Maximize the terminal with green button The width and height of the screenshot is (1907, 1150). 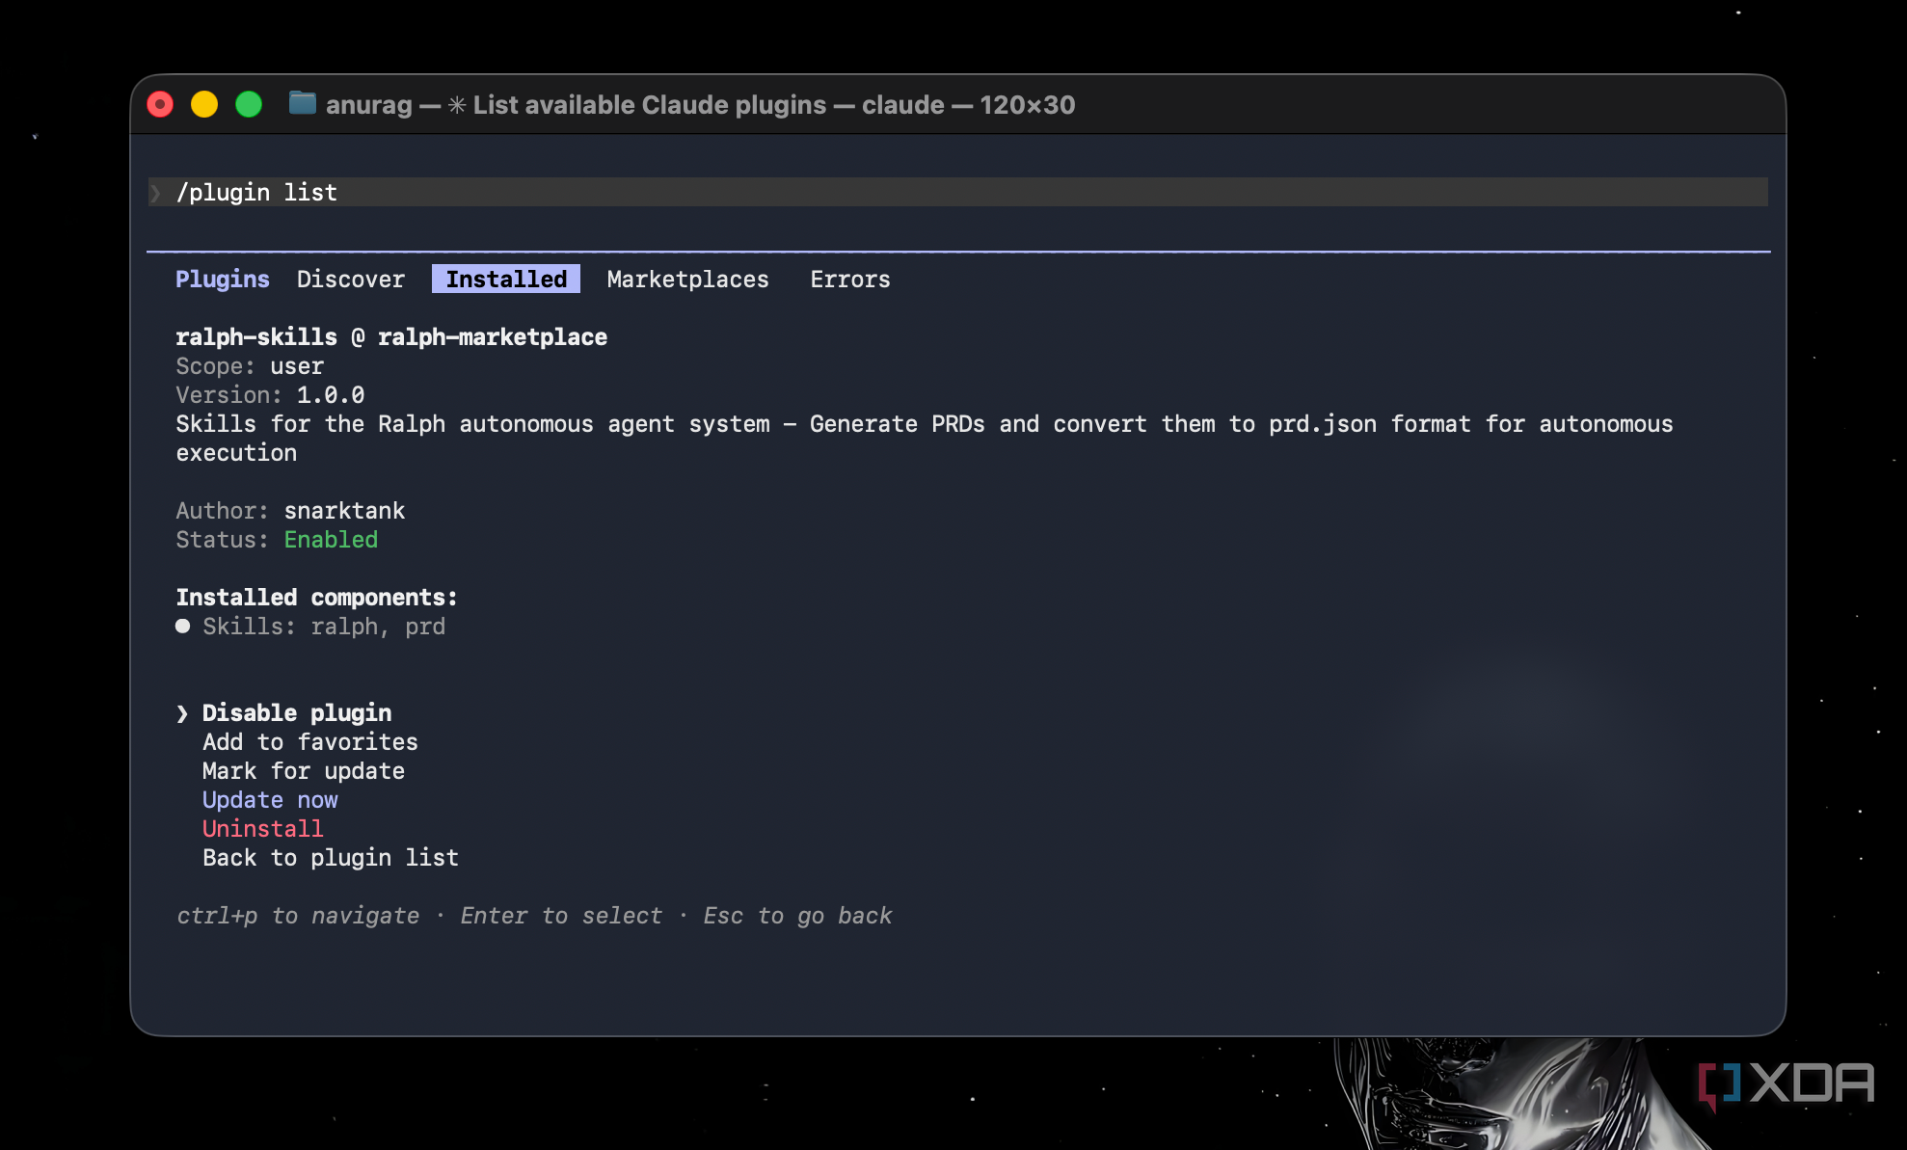coord(249,104)
